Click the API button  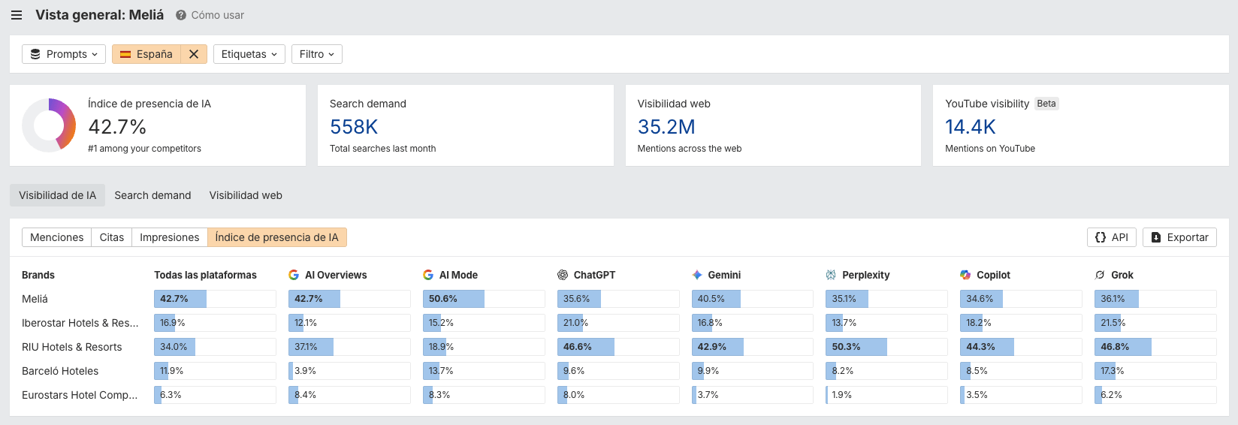1112,237
